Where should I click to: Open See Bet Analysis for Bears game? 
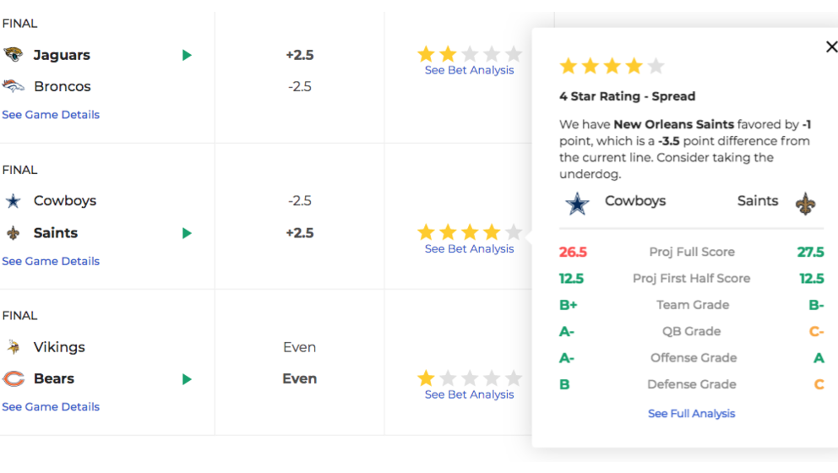click(x=469, y=394)
